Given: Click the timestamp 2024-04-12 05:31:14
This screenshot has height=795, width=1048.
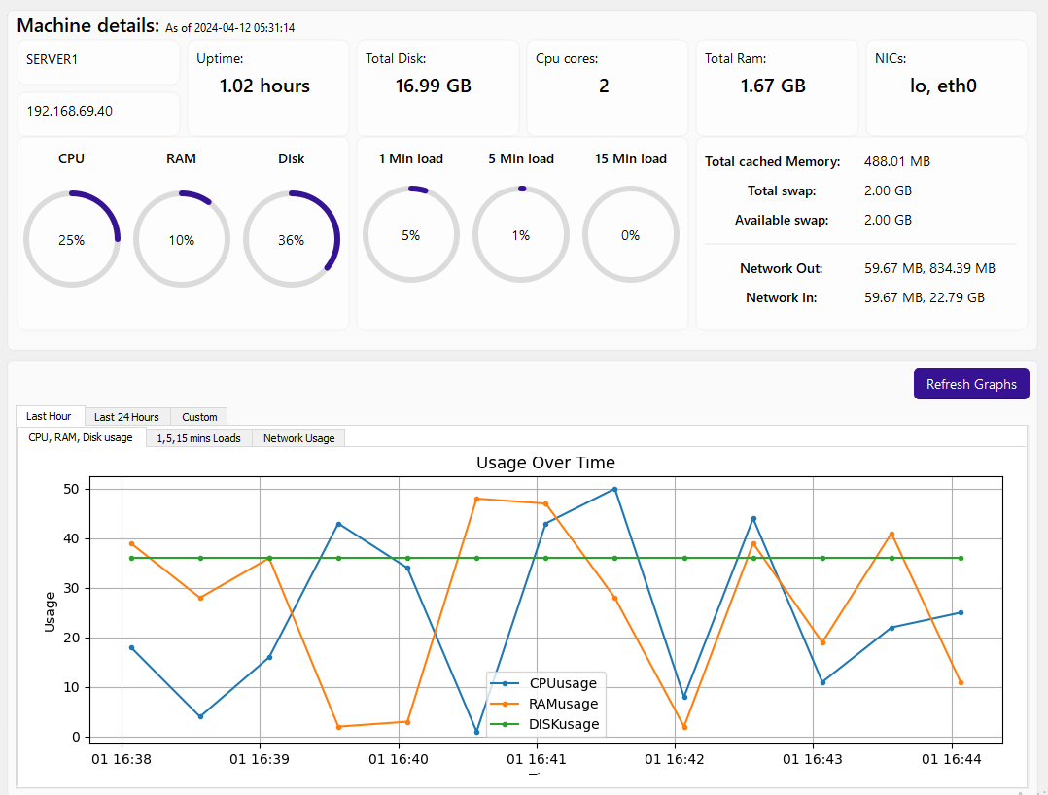Looking at the screenshot, I should tap(244, 28).
